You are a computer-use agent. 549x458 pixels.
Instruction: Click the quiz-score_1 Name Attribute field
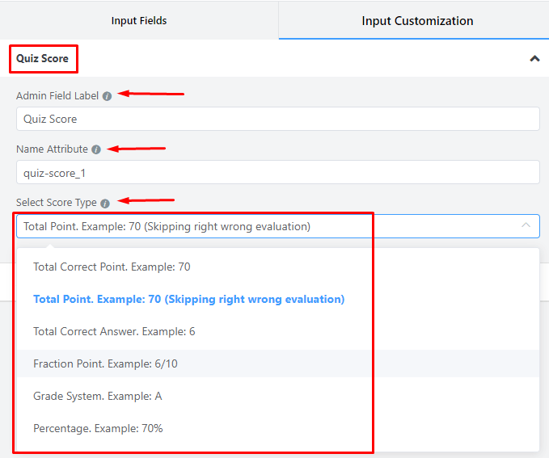[x=278, y=173]
